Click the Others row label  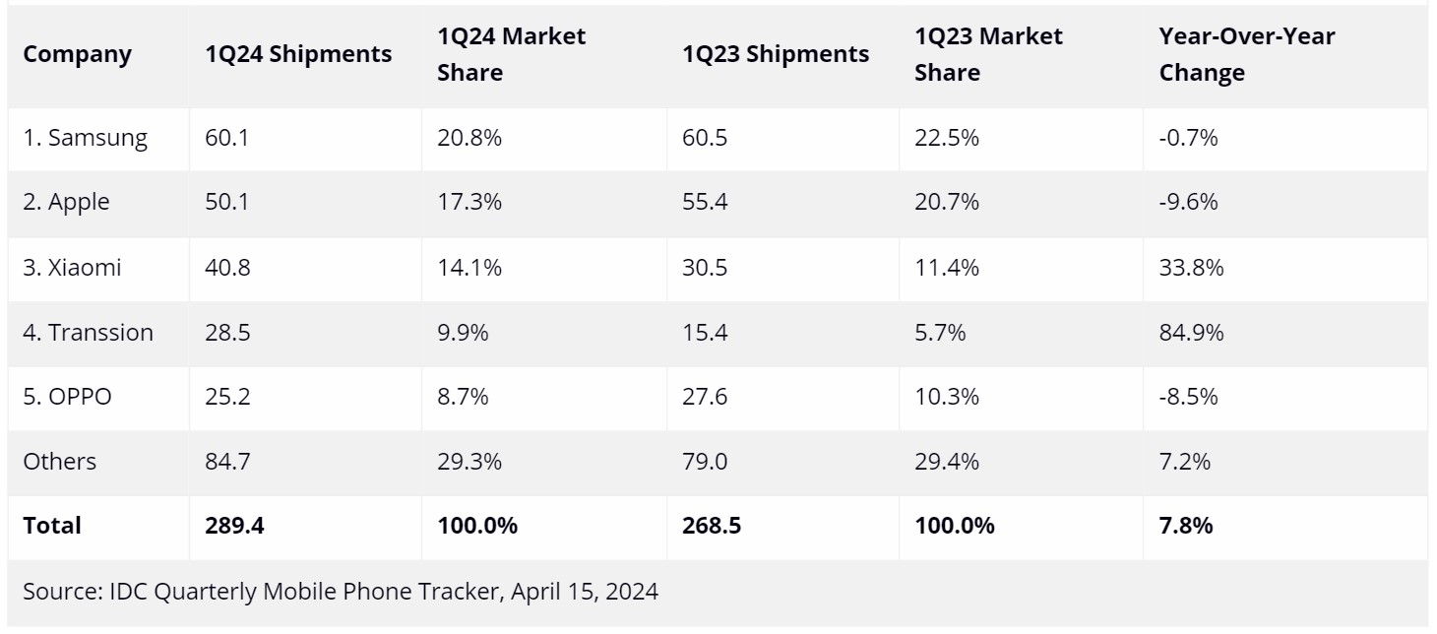(x=60, y=461)
